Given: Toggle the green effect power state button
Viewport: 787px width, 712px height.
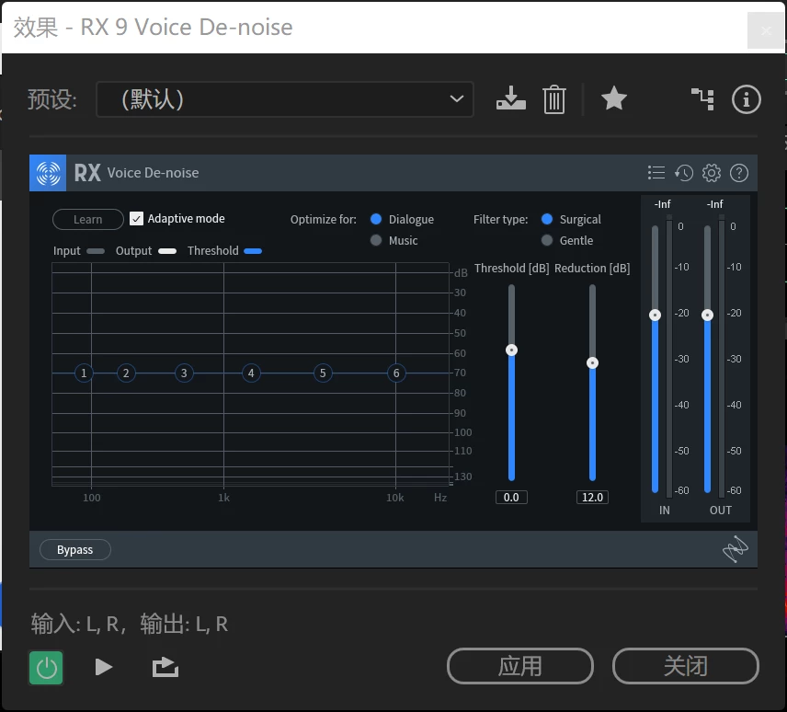Looking at the screenshot, I should pos(46,668).
